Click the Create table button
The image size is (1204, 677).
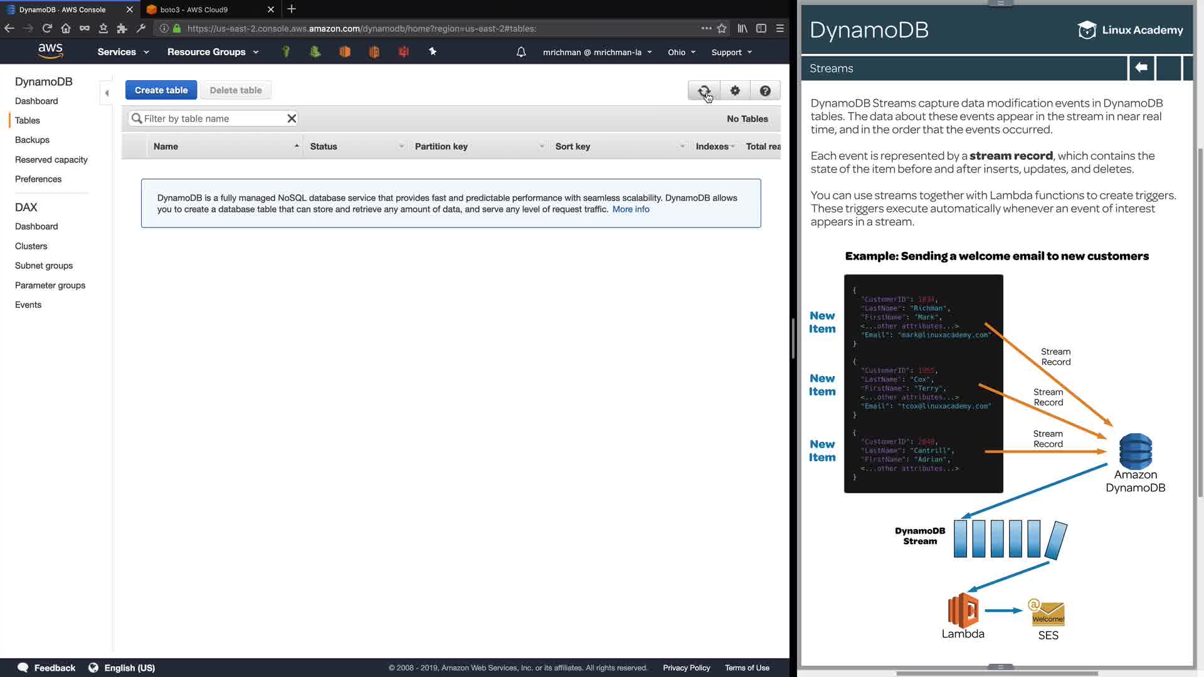tap(161, 90)
